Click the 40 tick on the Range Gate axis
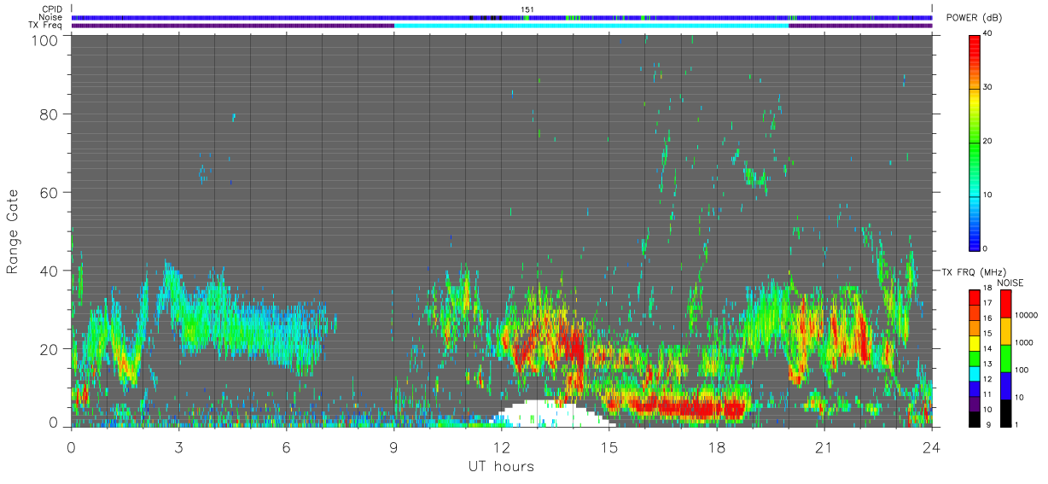This screenshot has height=484, width=1048. click(50, 271)
